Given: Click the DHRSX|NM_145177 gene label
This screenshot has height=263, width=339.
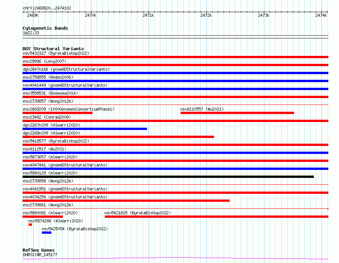Looking at the screenshot, I should click(x=40, y=255).
